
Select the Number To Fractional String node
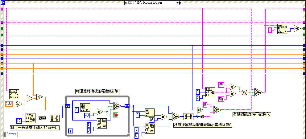[x=31, y=118]
